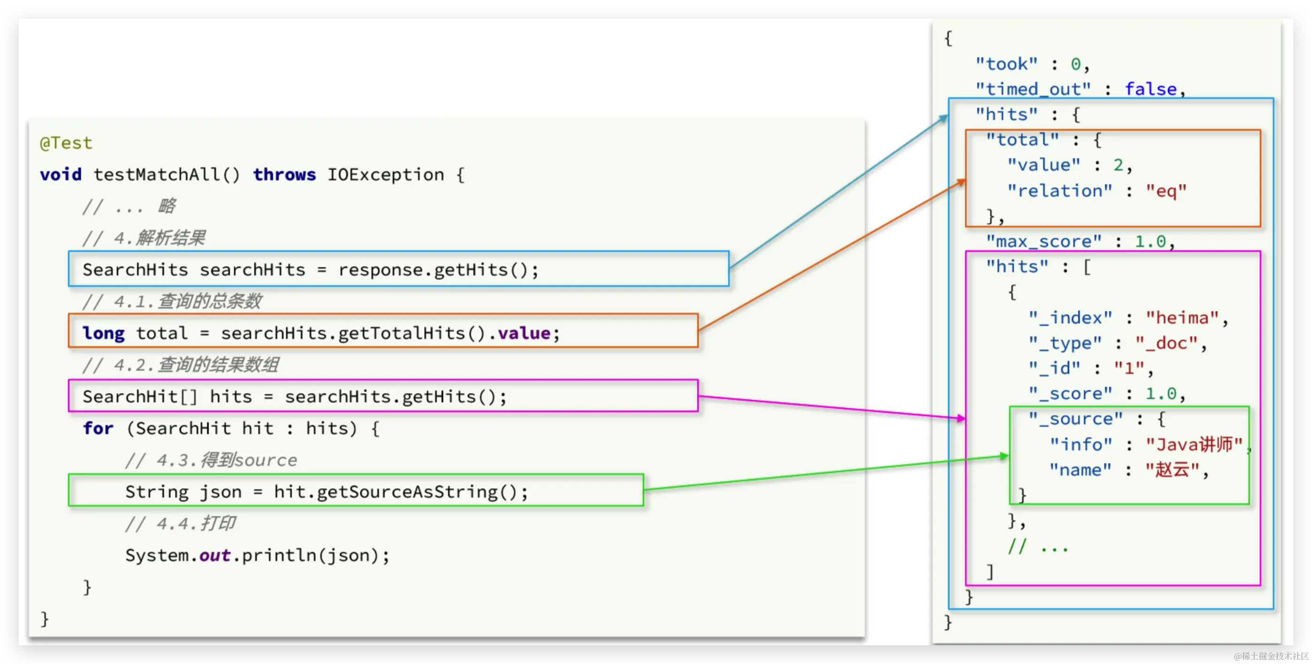This screenshot has height=664, width=1312.
Task: Click the "_index" "heima" value
Action: pyautogui.click(x=1182, y=317)
